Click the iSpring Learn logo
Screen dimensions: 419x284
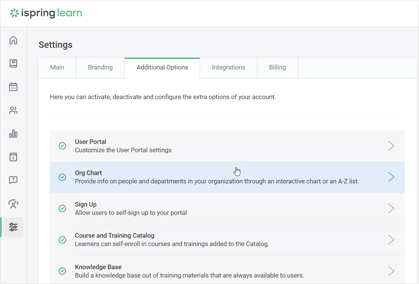[x=46, y=13]
